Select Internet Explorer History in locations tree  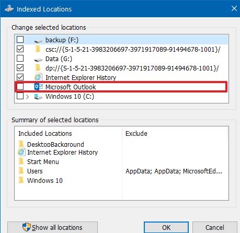pos(81,78)
